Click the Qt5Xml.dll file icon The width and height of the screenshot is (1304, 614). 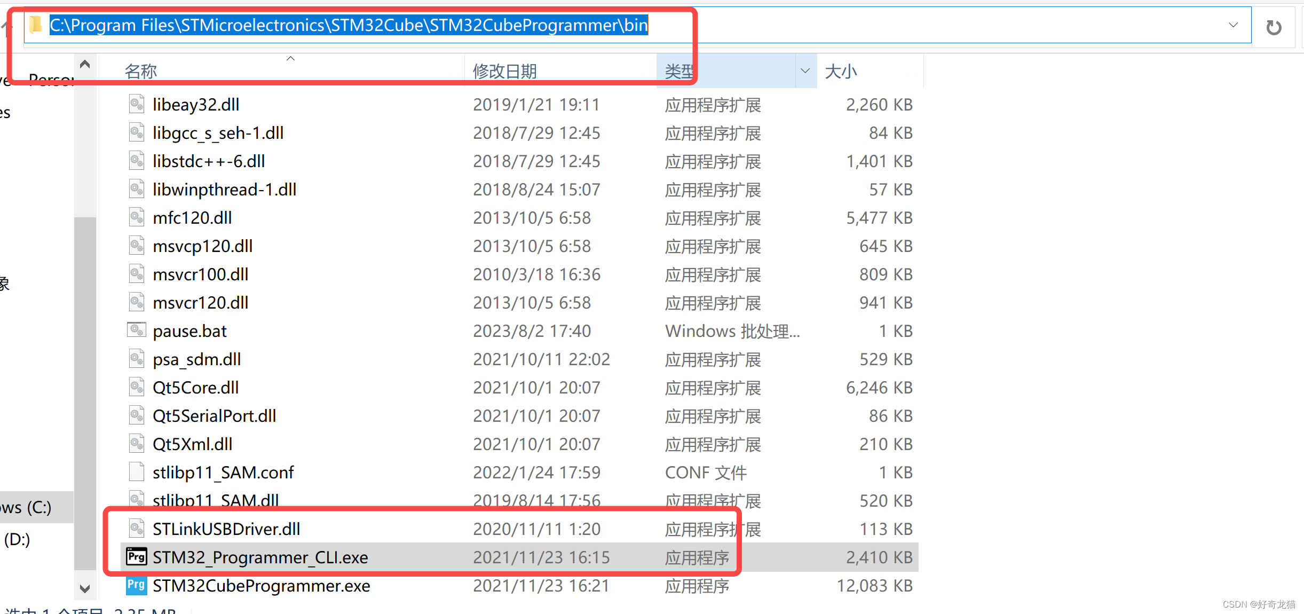[137, 444]
